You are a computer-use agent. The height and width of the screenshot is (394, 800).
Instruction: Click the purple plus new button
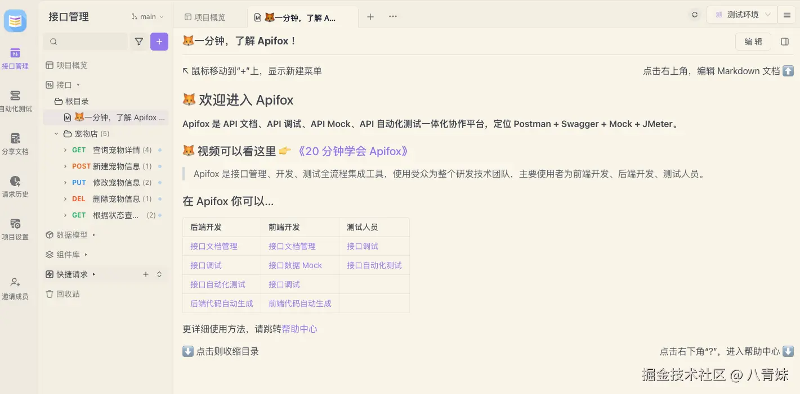click(x=159, y=42)
